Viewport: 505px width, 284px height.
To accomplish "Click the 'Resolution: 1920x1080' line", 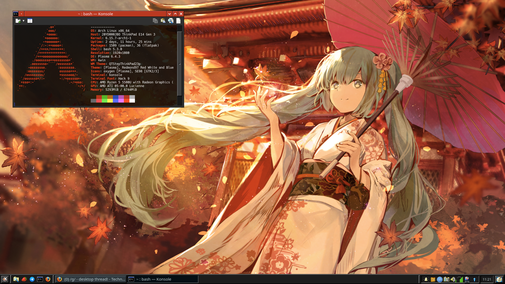I will pyautogui.click(x=110, y=53).
